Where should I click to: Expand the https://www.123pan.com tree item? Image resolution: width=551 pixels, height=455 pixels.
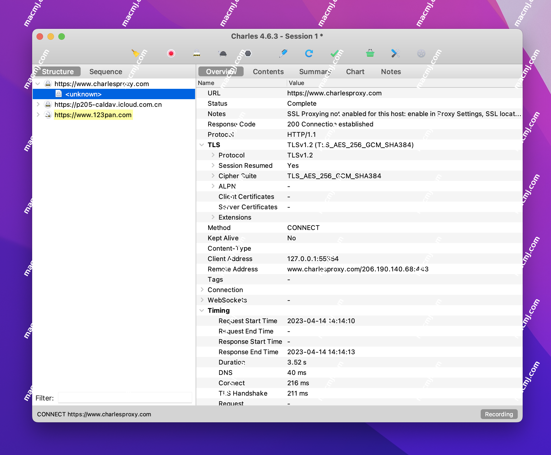tap(40, 114)
